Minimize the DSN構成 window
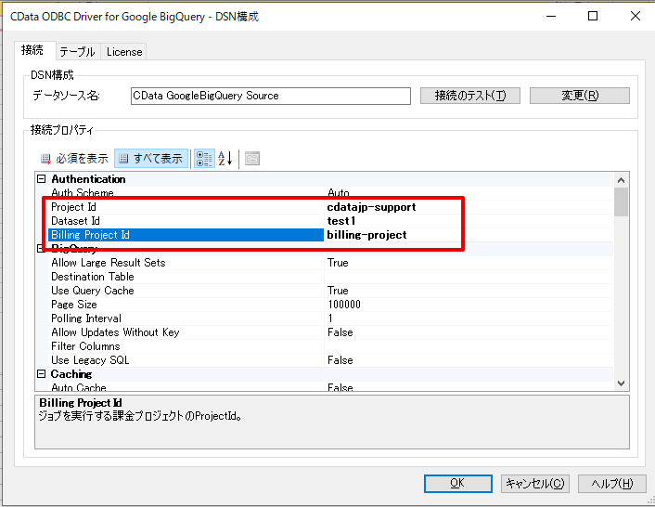 551,17
